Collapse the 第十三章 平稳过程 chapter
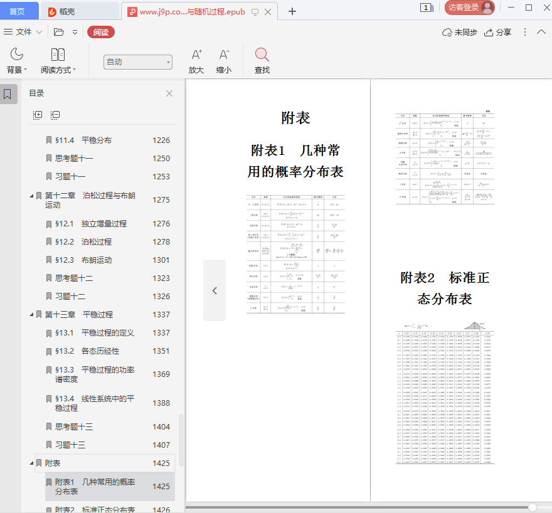Screen dimensions: 552x513 (31, 315)
